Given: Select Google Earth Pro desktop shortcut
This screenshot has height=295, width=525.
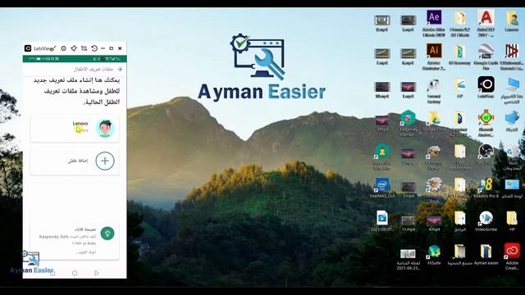Looking at the screenshot, I should click(486, 57).
